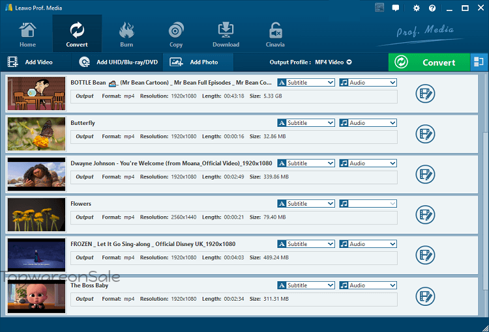The width and height of the screenshot is (489, 332).
Task: Click Add Photo button
Action: coord(198,62)
